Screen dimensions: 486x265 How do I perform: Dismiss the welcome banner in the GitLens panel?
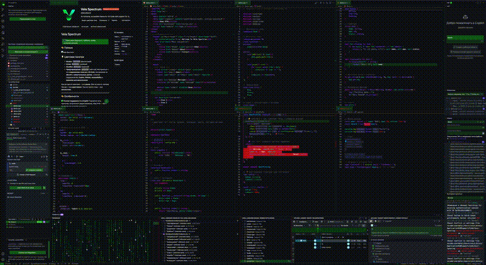click(x=47, y=145)
